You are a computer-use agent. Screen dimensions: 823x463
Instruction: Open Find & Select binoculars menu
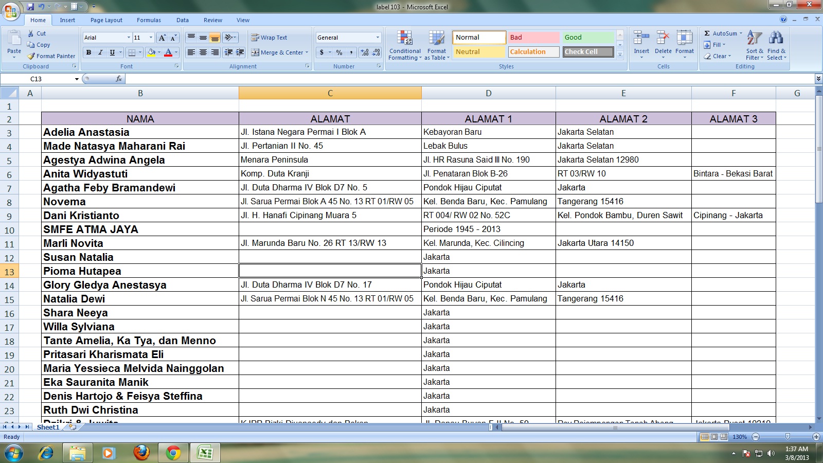pyautogui.click(x=776, y=45)
